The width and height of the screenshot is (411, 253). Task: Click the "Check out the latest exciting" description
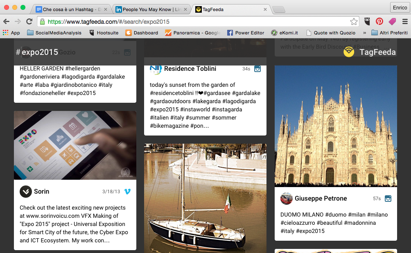[74, 224]
